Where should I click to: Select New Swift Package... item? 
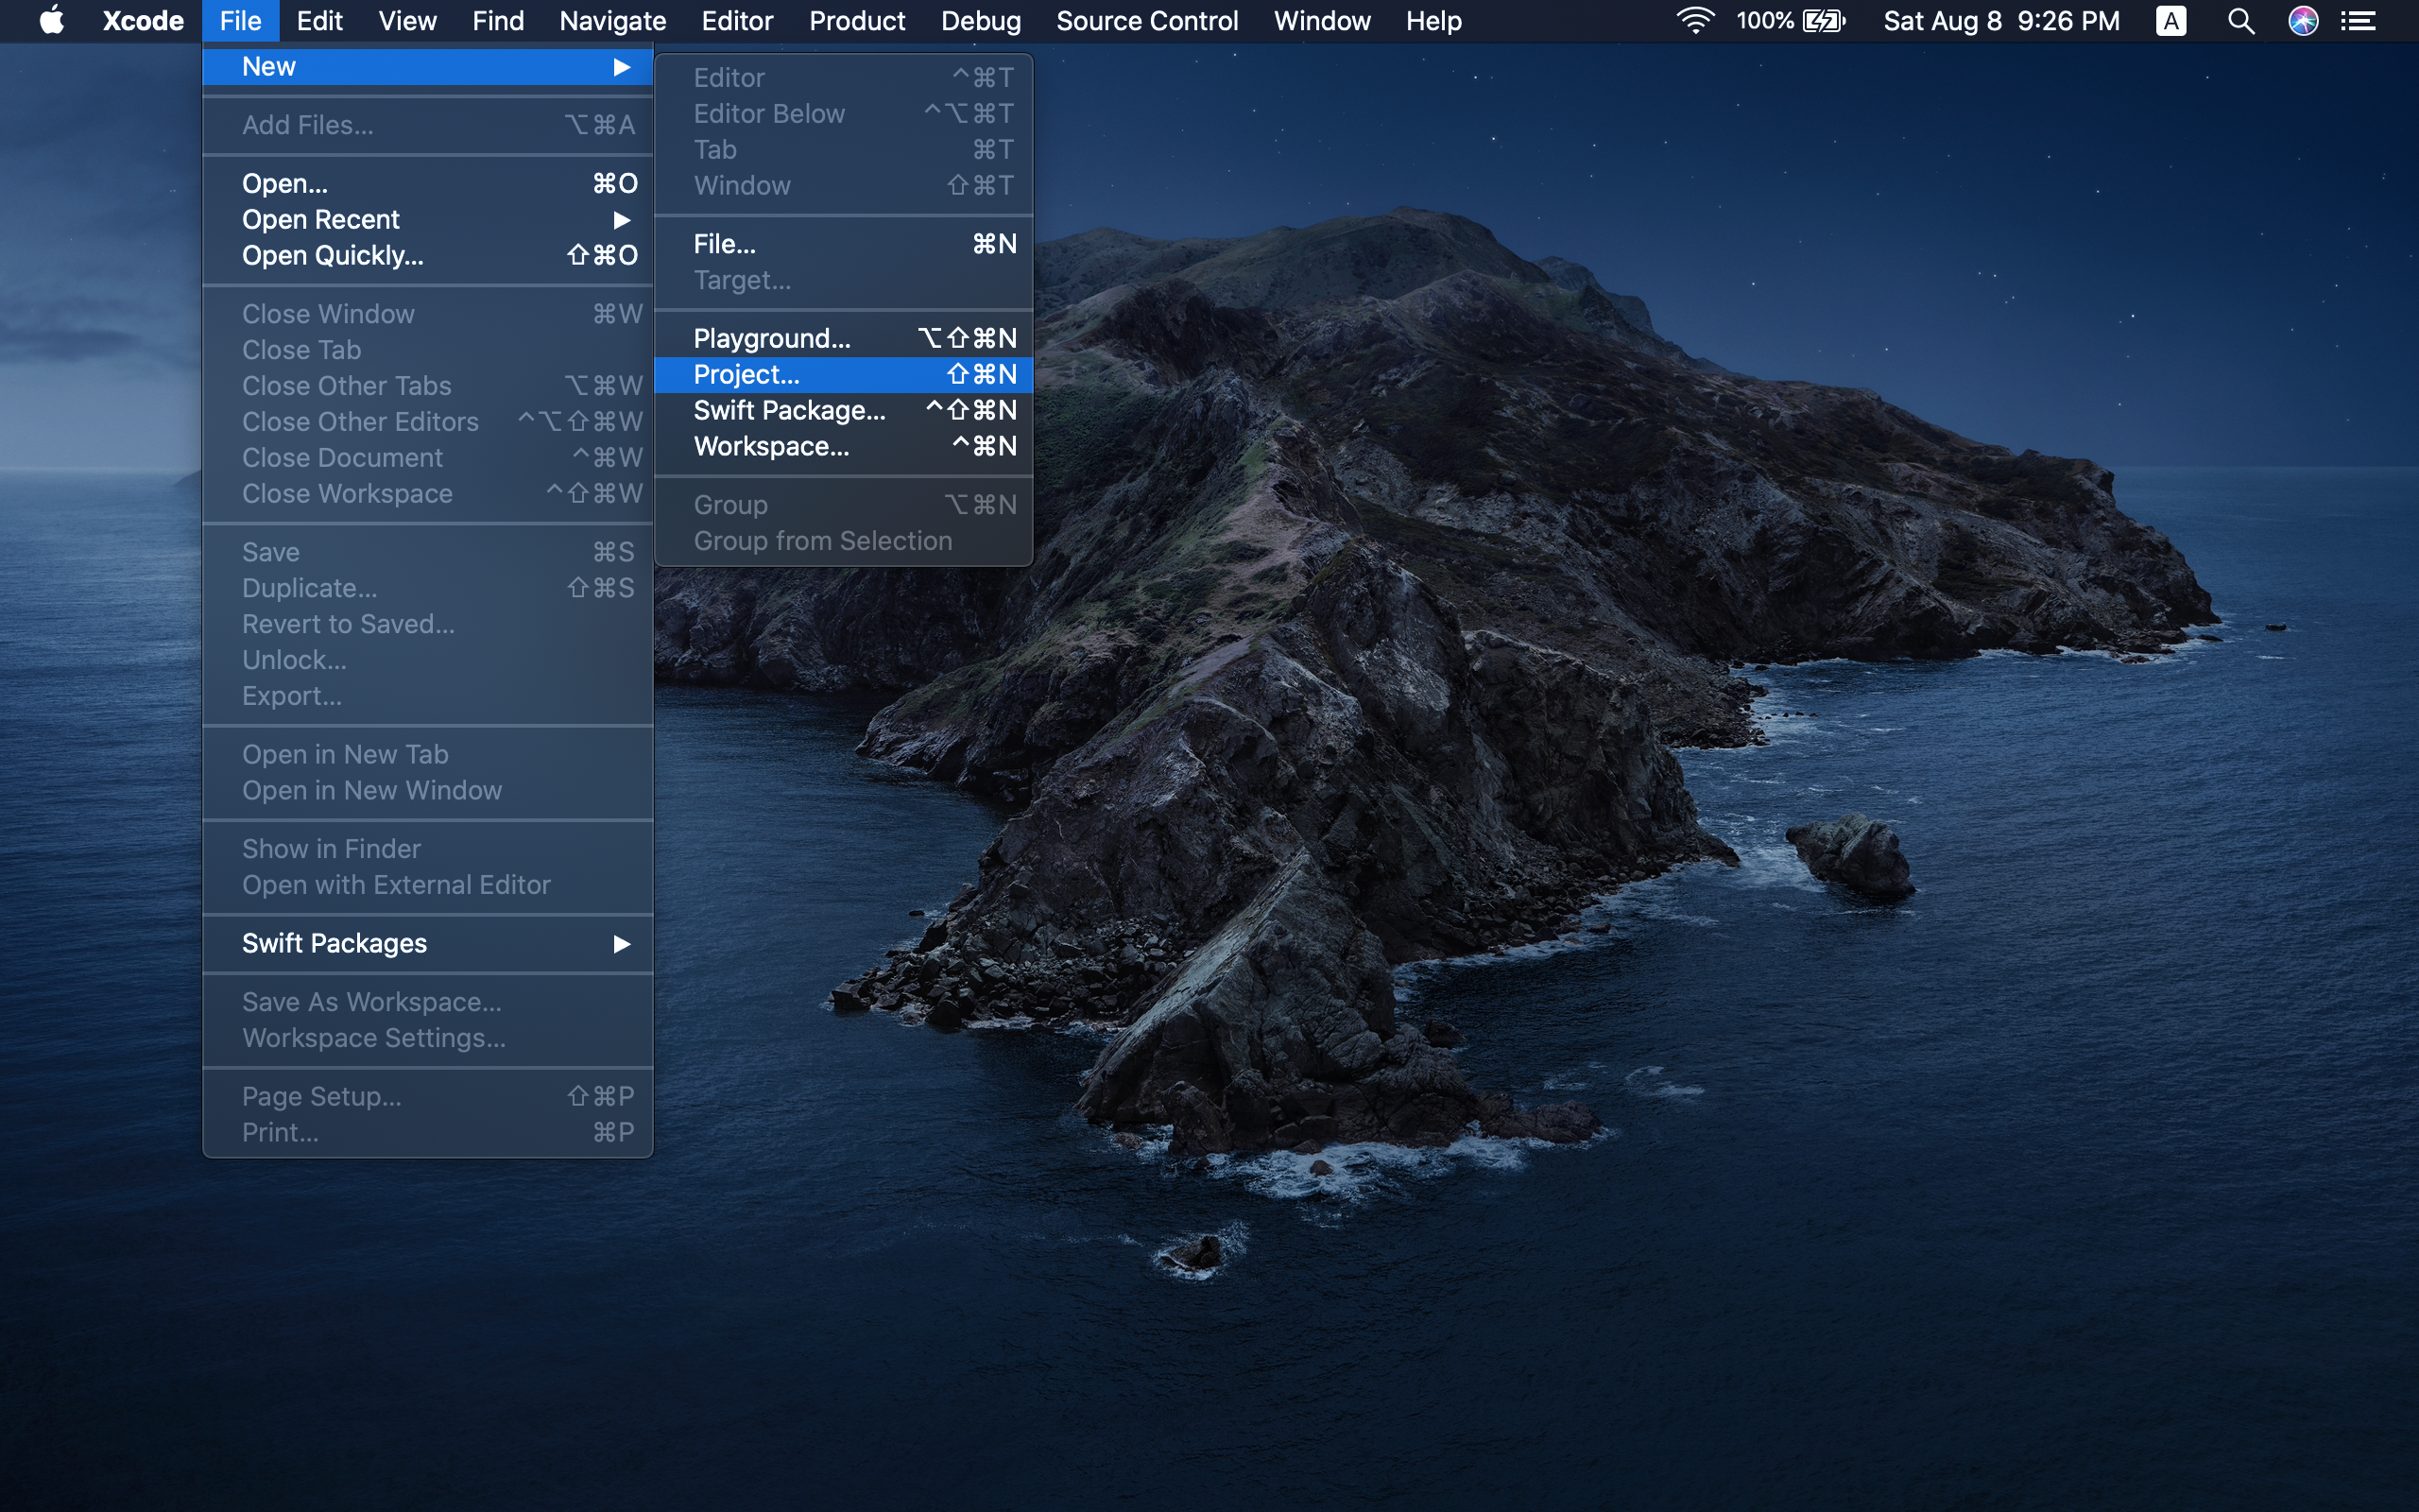click(844, 410)
